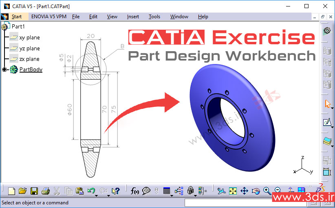Click the Fit All In icon
Screen dimensions: 335x208
click(x=233, y=191)
